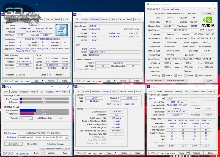Open About tab in SPD window
This screenshot has height=157, width=220.
click(211, 91)
